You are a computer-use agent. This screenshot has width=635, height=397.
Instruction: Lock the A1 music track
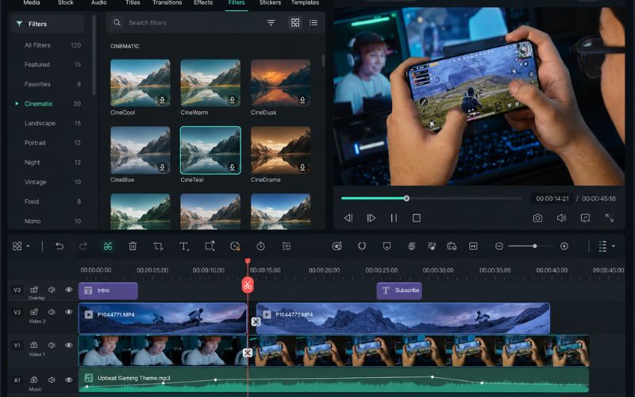tap(34, 380)
